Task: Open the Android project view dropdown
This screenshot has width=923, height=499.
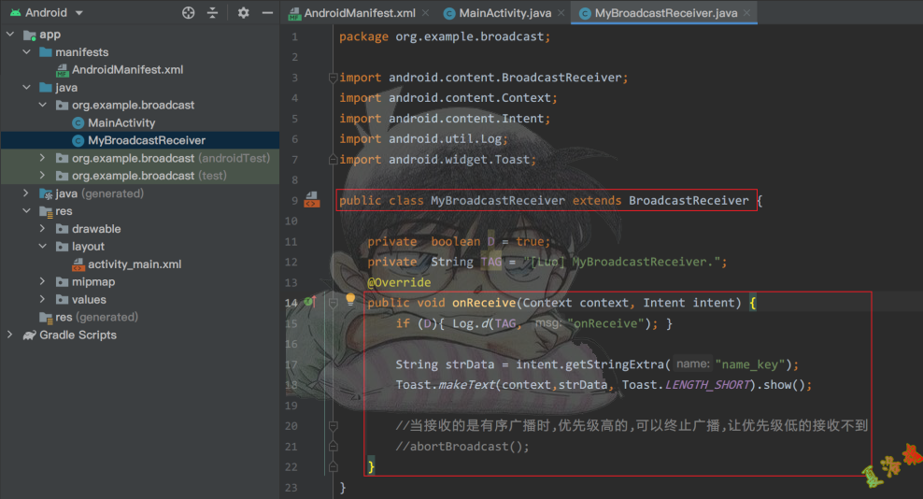Action: tap(78, 13)
